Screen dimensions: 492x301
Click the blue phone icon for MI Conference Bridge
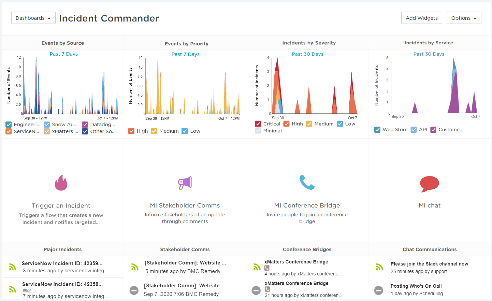pyautogui.click(x=307, y=183)
